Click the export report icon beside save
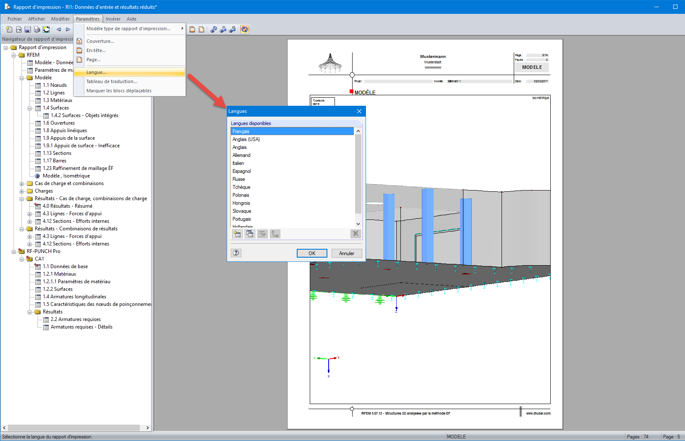 coord(18,29)
